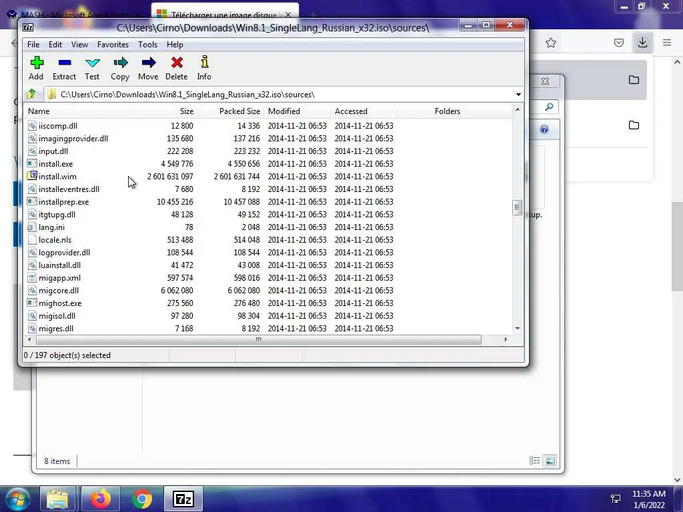Image resolution: width=683 pixels, height=512 pixels.
Task: Select itgtupg.dll file
Action: point(57,215)
